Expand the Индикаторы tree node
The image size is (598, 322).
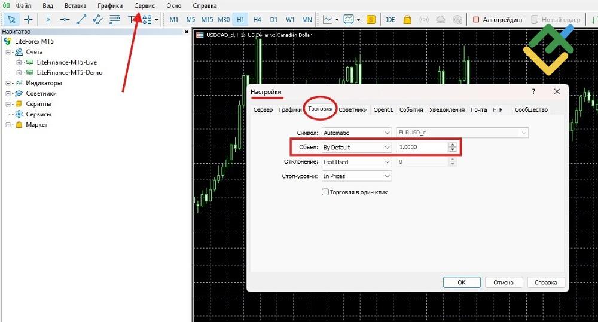coord(8,82)
